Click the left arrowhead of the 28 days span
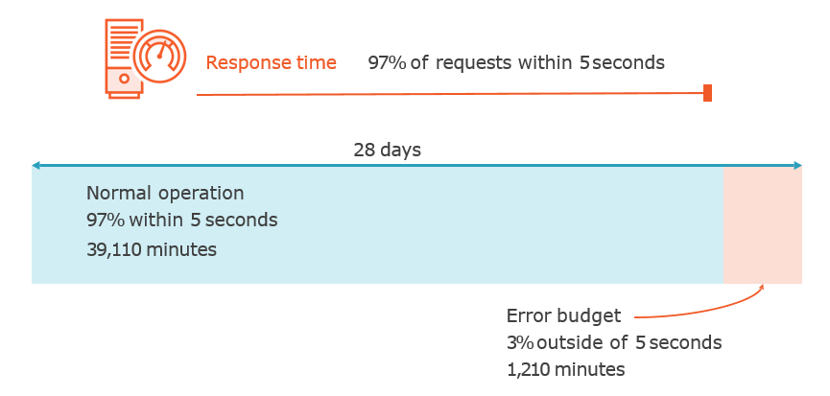The height and width of the screenshot is (396, 830). click(x=36, y=165)
